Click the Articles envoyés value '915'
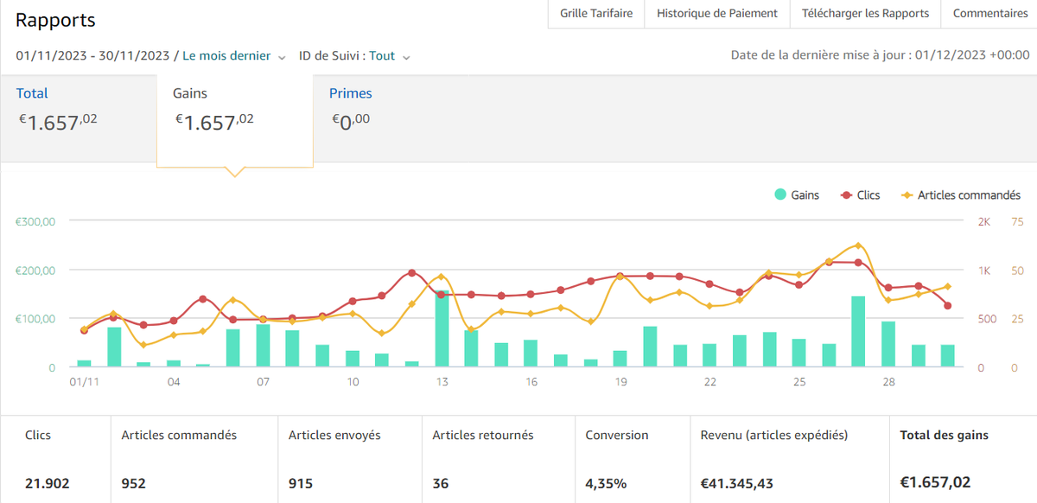1037x503 pixels. (301, 483)
